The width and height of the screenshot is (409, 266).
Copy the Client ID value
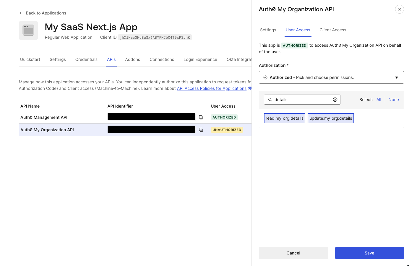[x=155, y=37]
